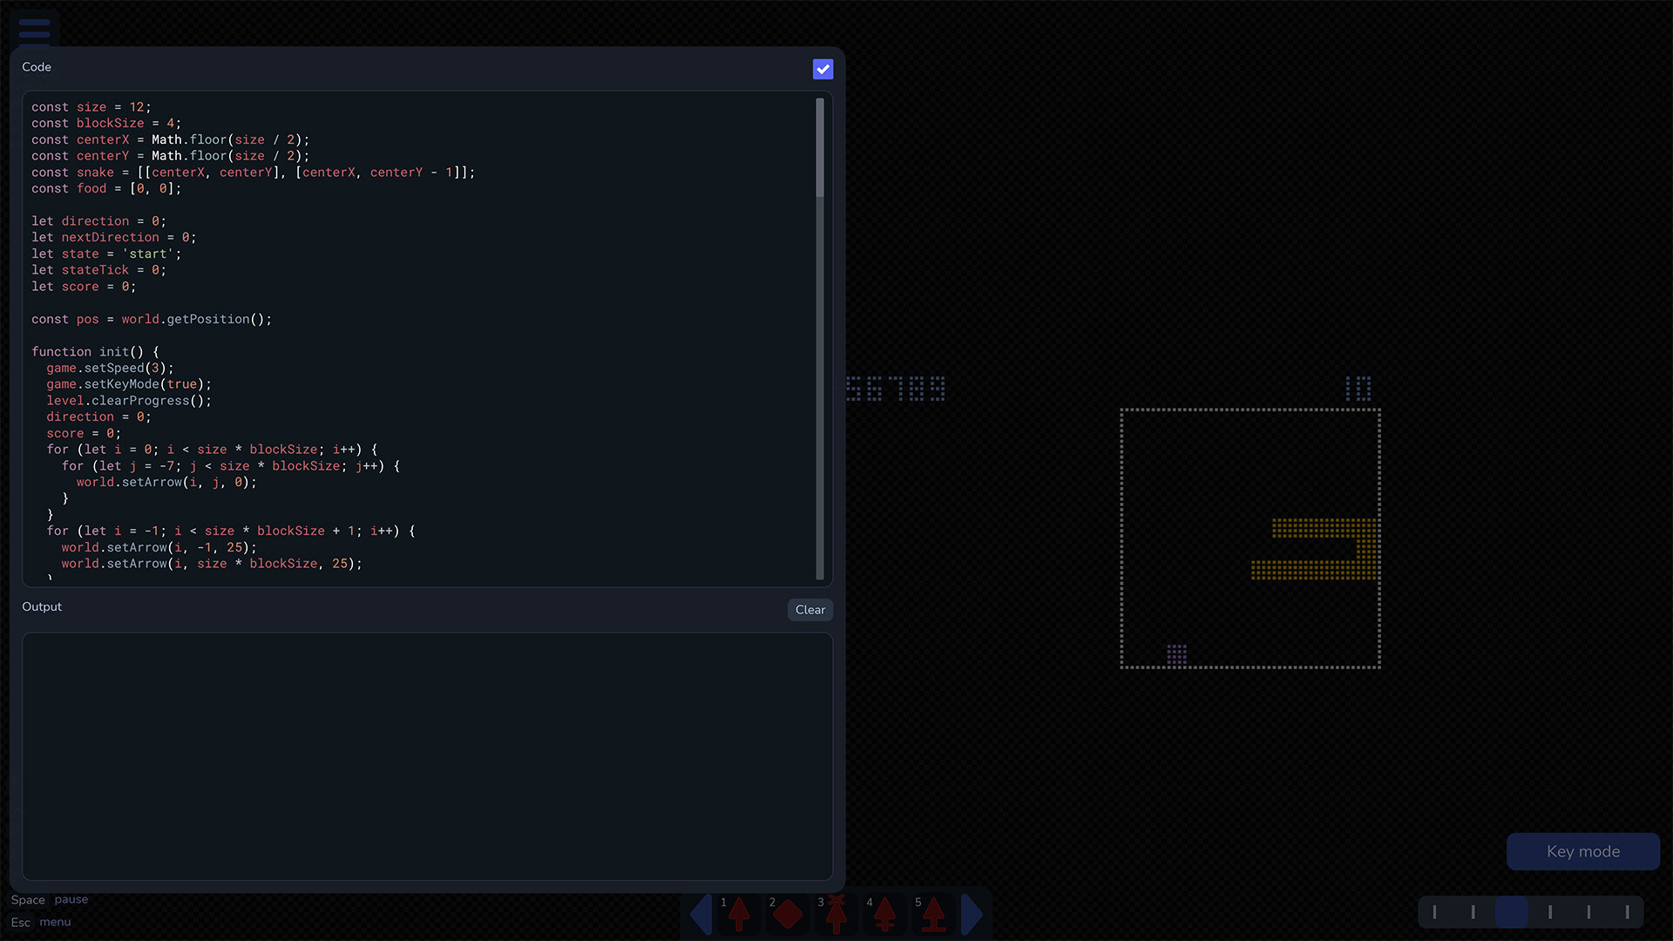Place cursor on the 'const size = 12' line
This screenshot has width=1673, height=941.
click(91, 107)
